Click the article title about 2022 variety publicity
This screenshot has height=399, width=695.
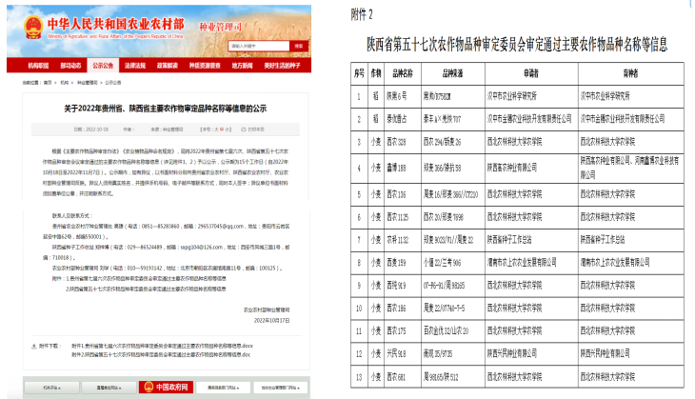pos(166,109)
